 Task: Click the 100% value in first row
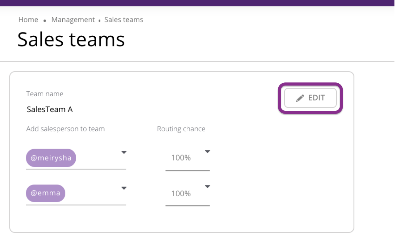pyautogui.click(x=181, y=158)
